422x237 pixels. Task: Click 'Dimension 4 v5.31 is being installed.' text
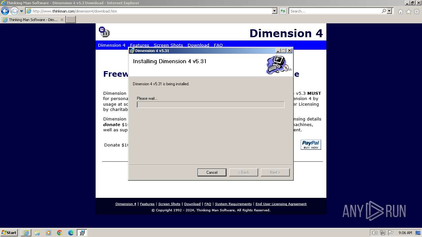pyautogui.click(x=161, y=84)
